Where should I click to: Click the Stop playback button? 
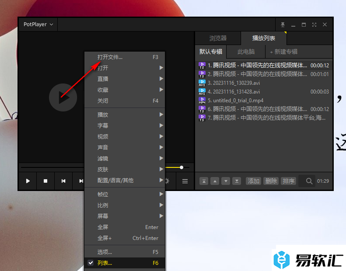point(45,181)
